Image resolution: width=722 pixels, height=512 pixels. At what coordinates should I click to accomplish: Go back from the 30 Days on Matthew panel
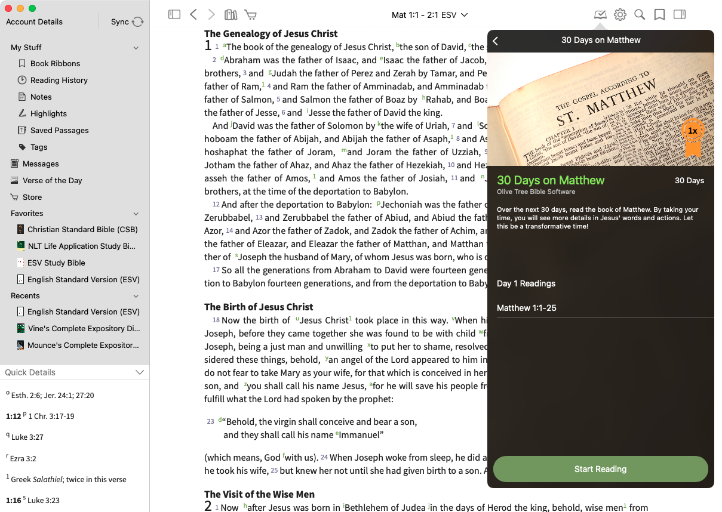pos(496,41)
